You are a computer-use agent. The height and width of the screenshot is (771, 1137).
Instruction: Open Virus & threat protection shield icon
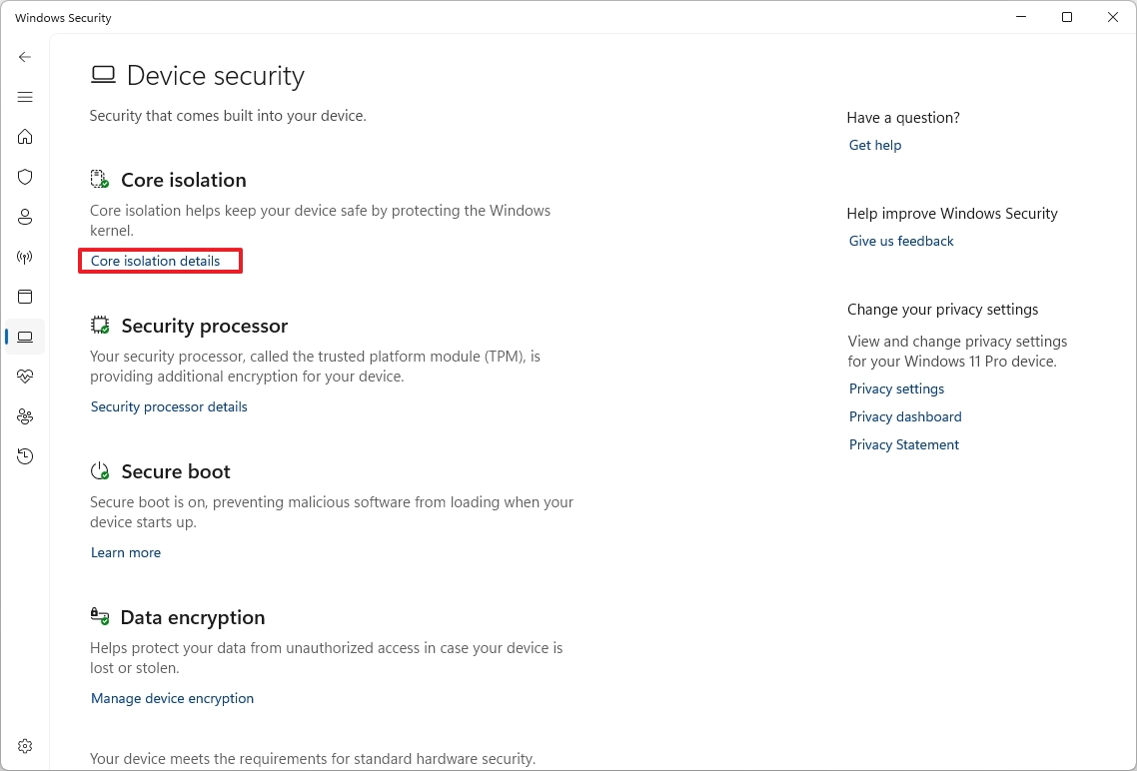tap(25, 177)
